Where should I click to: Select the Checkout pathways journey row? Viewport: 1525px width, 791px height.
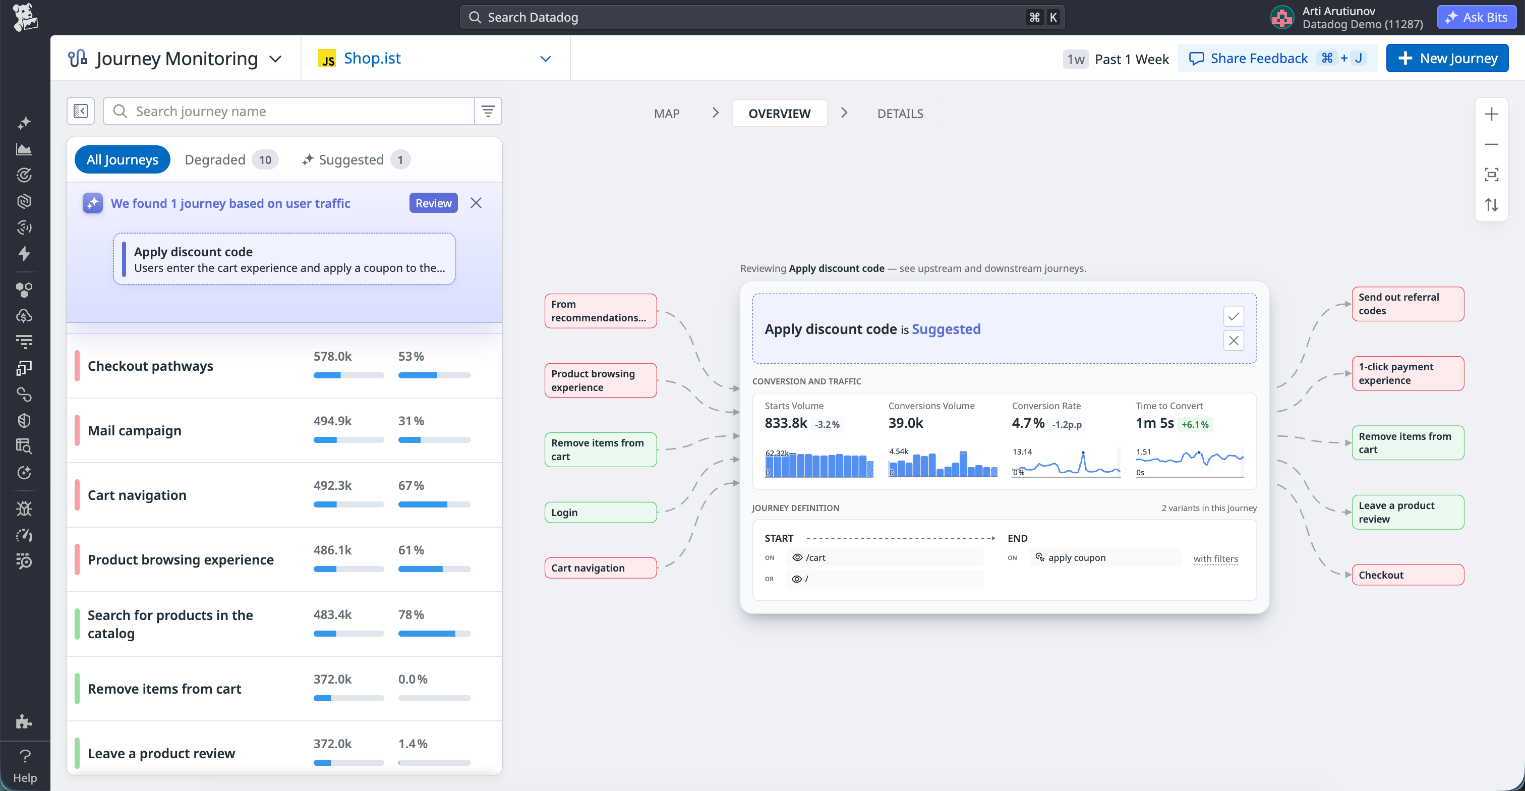click(x=284, y=366)
